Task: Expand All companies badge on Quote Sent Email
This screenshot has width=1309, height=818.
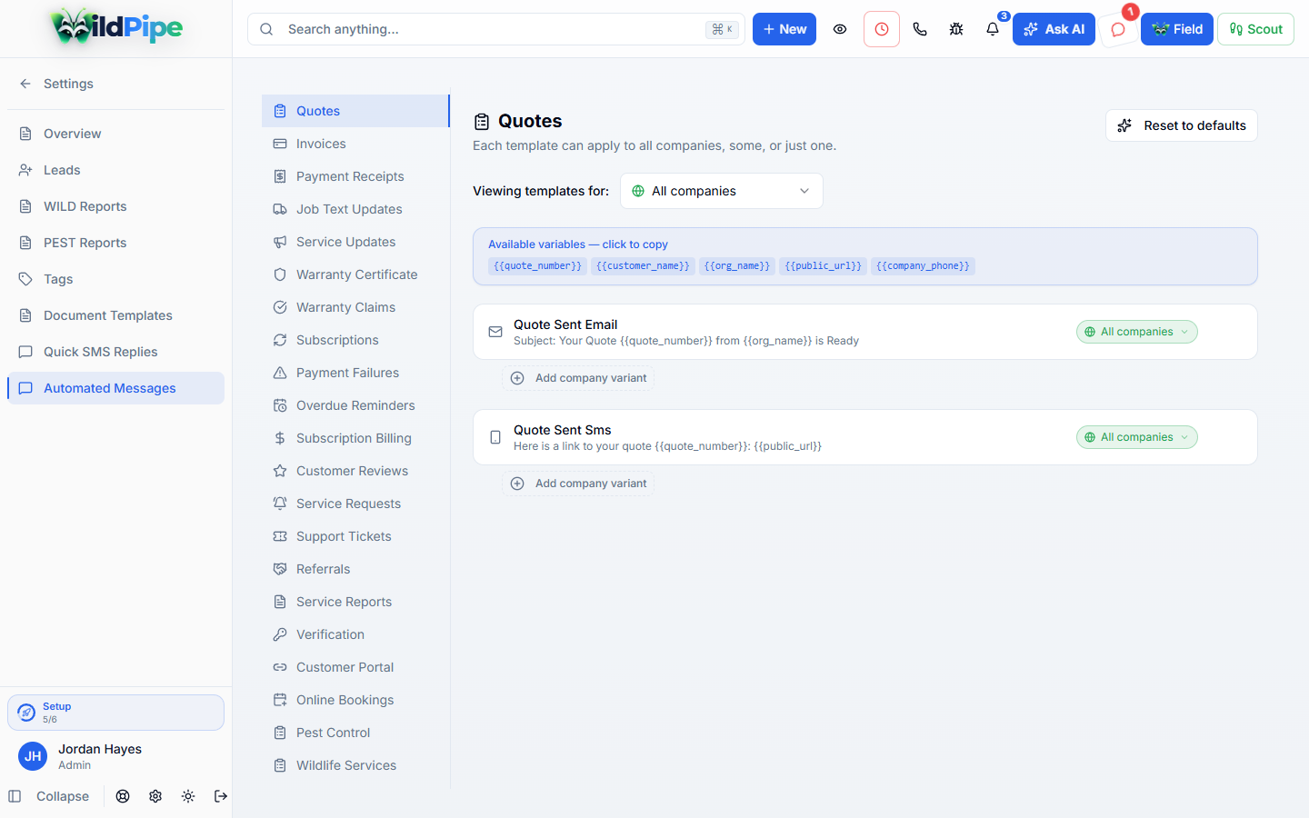Action: (1137, 332)
